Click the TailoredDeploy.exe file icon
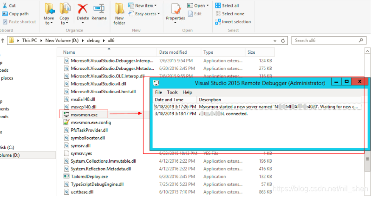This screenshot has height=197, width=372. pos(66,177)
